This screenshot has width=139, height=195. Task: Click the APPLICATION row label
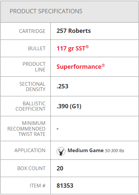(x=30, y=150)
